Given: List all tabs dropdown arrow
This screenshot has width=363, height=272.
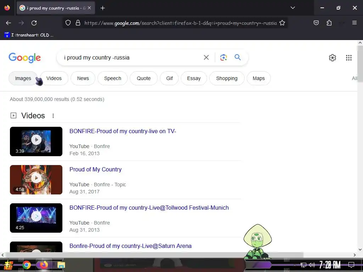Looking at the screenshot, I should (292, 8).
